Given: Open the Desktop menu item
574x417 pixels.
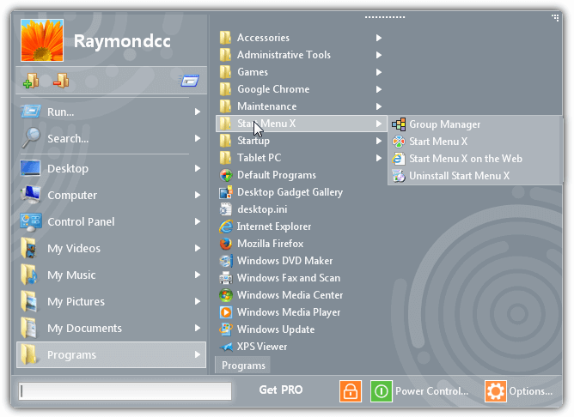Looking at the screenshot, I should [112, 168].
